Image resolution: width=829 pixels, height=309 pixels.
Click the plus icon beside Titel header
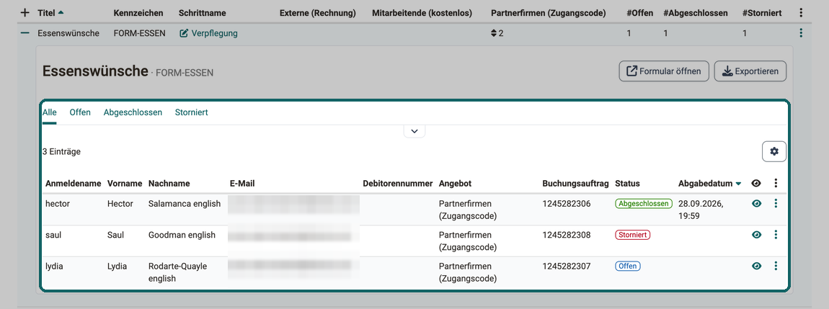tap(25, 13)
